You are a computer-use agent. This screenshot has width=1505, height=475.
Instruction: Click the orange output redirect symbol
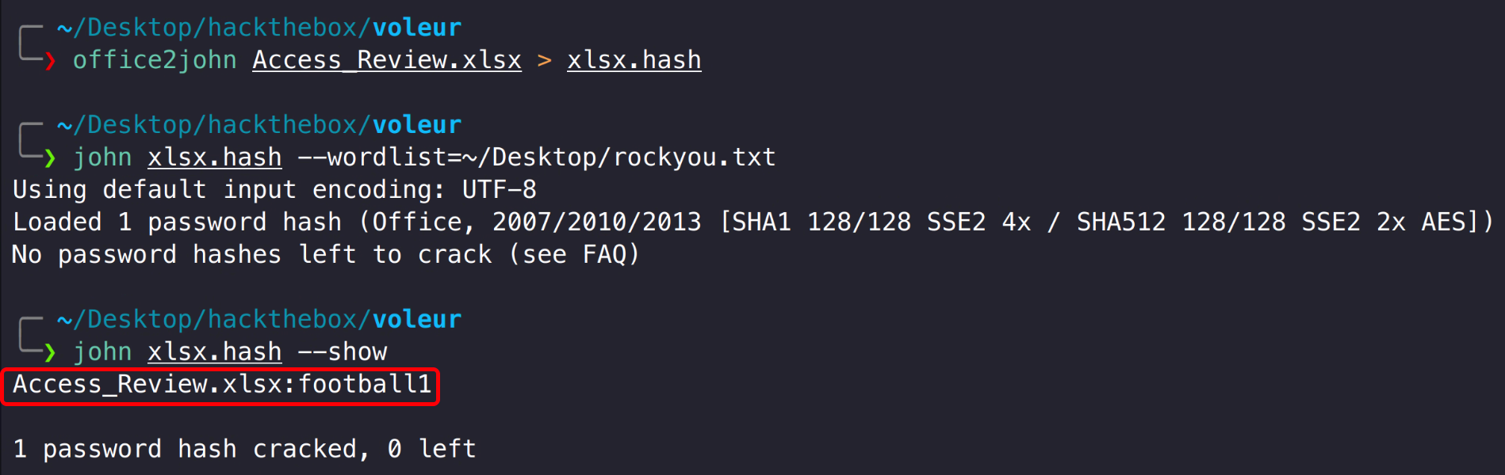pos(544,61)
